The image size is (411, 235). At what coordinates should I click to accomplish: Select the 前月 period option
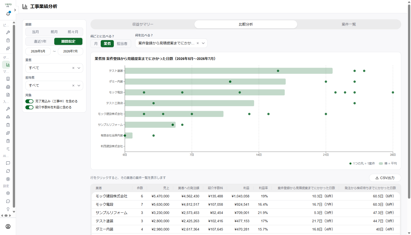54,32
